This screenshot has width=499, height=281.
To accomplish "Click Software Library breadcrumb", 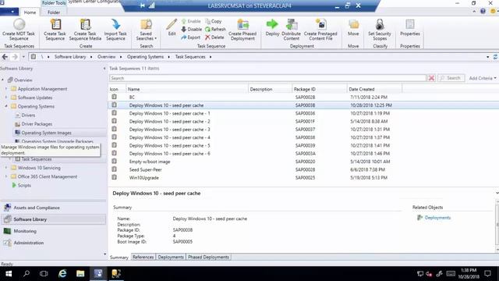I will tap(70, 57).
